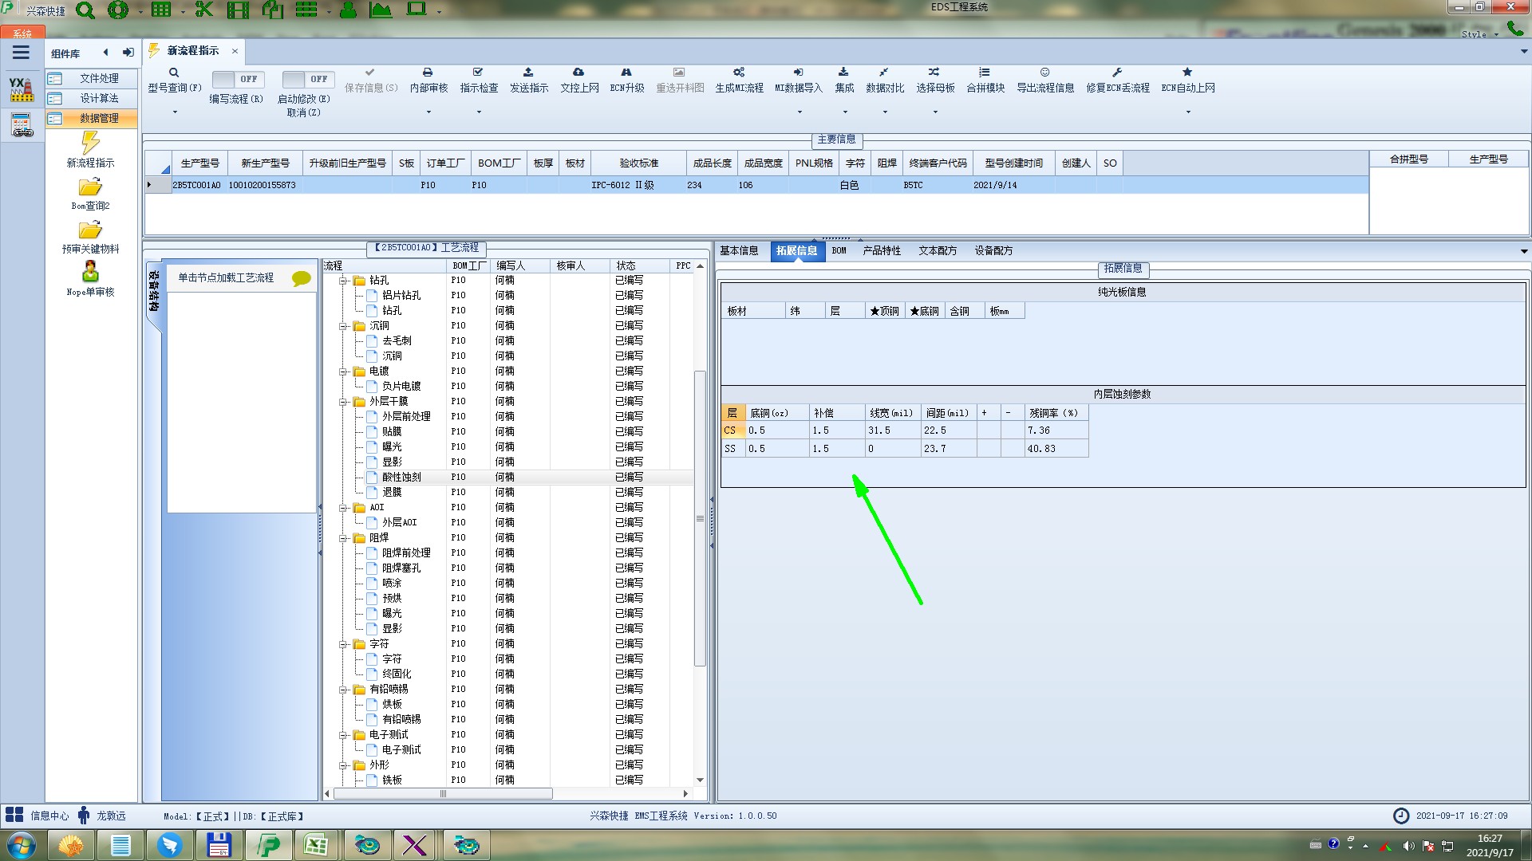Click the 修复ECN丢流程 wrench icon
Screen dimensions: 1532x861
coord(1117,73)
